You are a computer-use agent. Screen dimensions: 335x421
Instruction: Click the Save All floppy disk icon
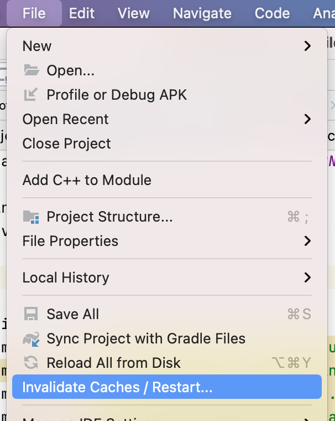pos(31,314)
